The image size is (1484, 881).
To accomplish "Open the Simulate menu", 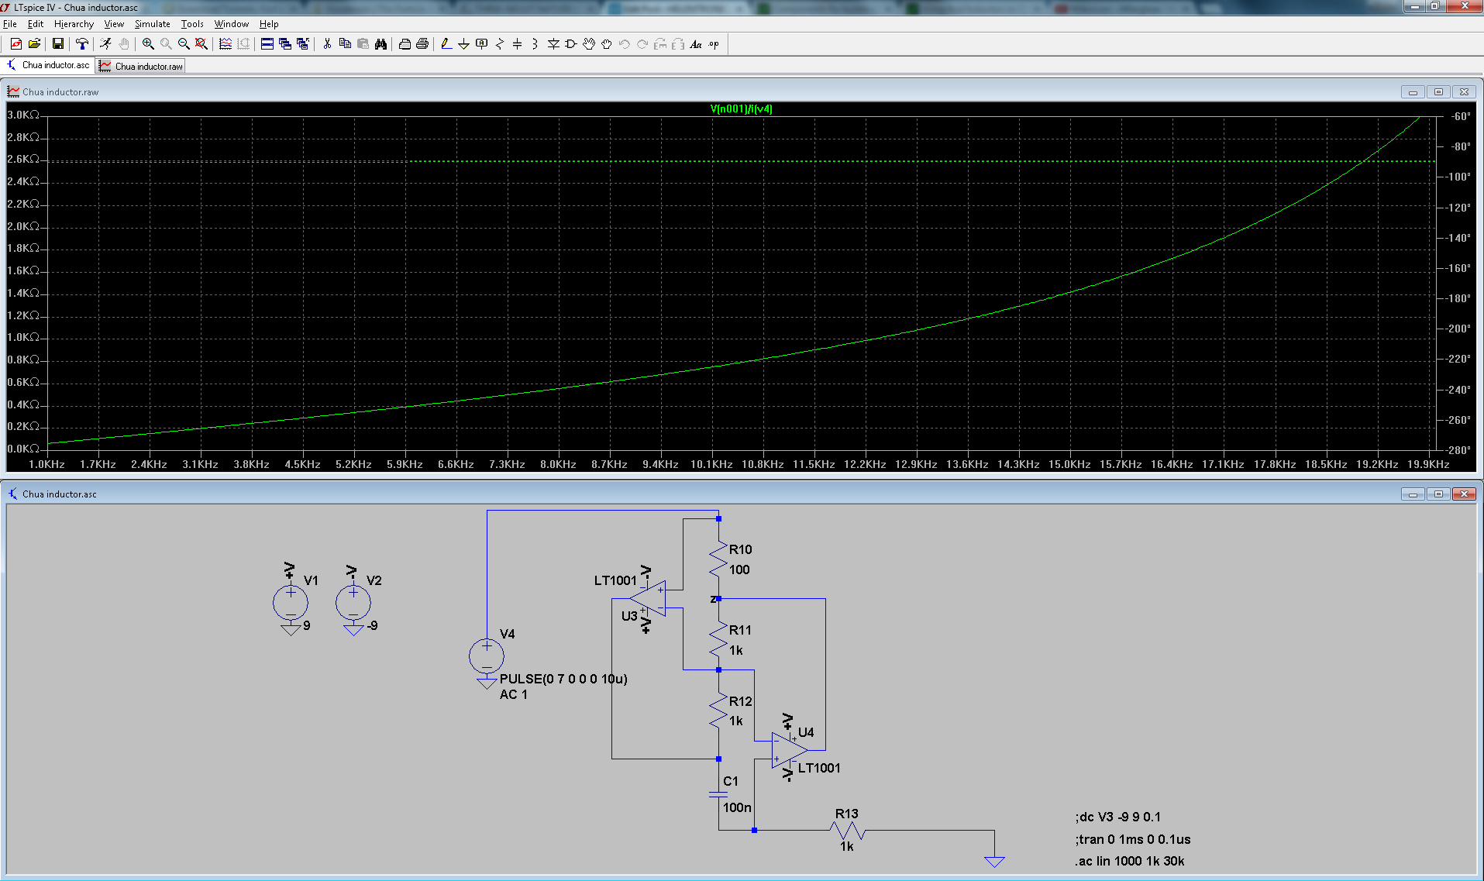I will [x=152, y=24].
